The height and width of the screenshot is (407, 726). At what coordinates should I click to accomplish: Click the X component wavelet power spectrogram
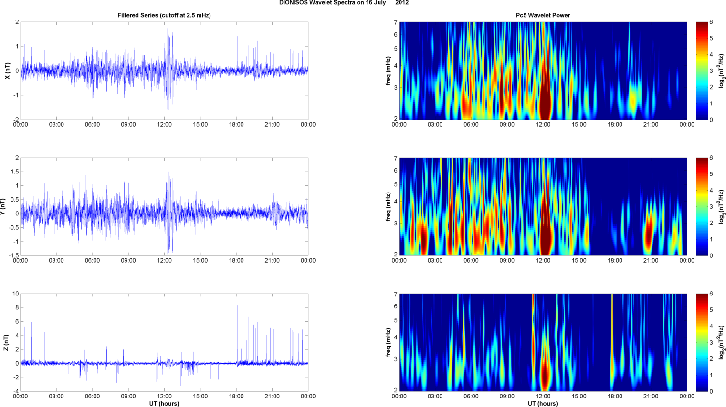tap(543, 71)
